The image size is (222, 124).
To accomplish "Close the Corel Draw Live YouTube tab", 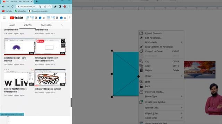I will click(x=31, y=1).
